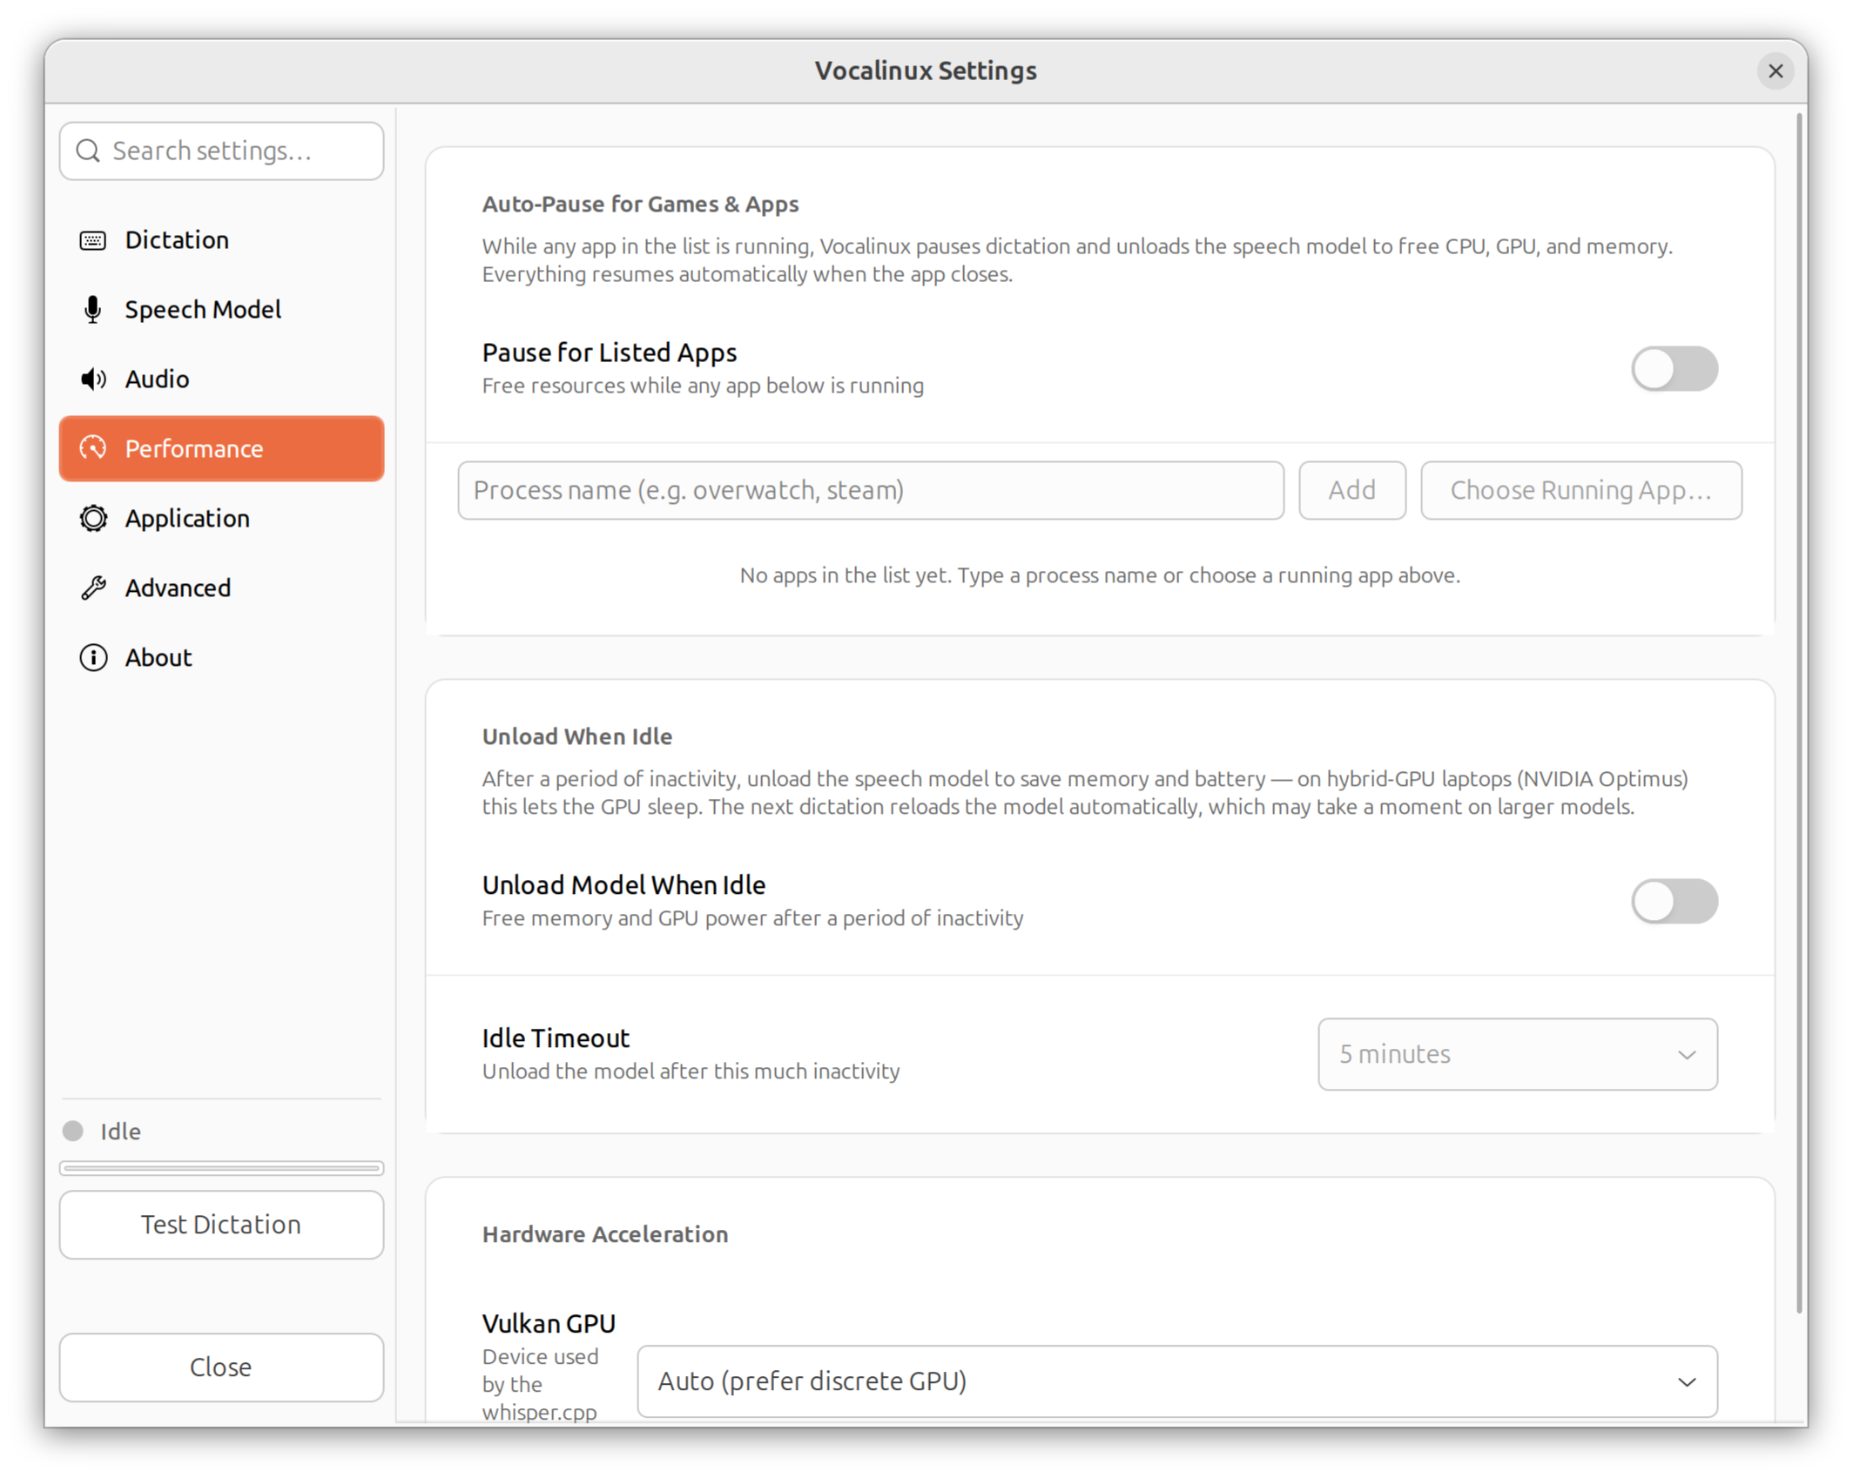1853x1478 pixels.
Task: Click the vertical scrollbar on the right
Action: [x=1799, y=714]
